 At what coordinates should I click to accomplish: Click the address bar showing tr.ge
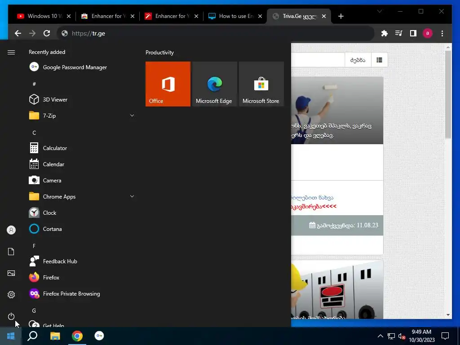(x=216, y=33)
